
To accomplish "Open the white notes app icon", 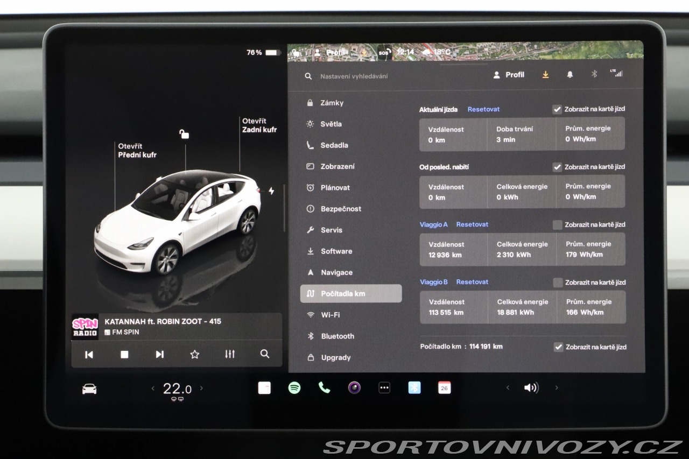I will tap(264, 388).
